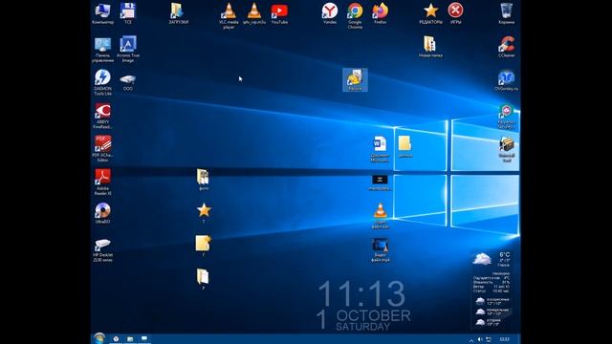Click the network tray icon
Viewport: 612px width, 344px height.
(x=489, y=340)
